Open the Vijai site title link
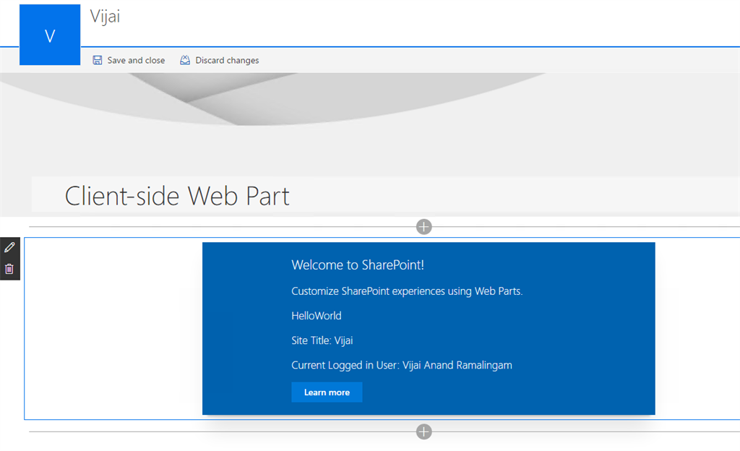The image size is (740, 451). [105, 17]
